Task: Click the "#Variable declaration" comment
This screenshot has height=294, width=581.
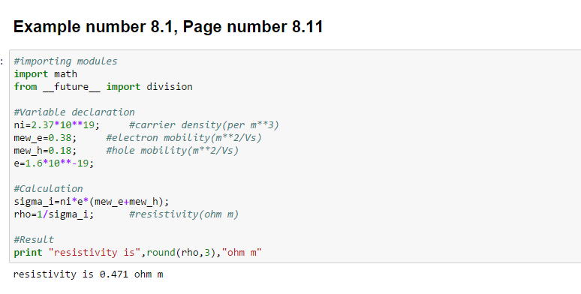Action: coord(74,112)
